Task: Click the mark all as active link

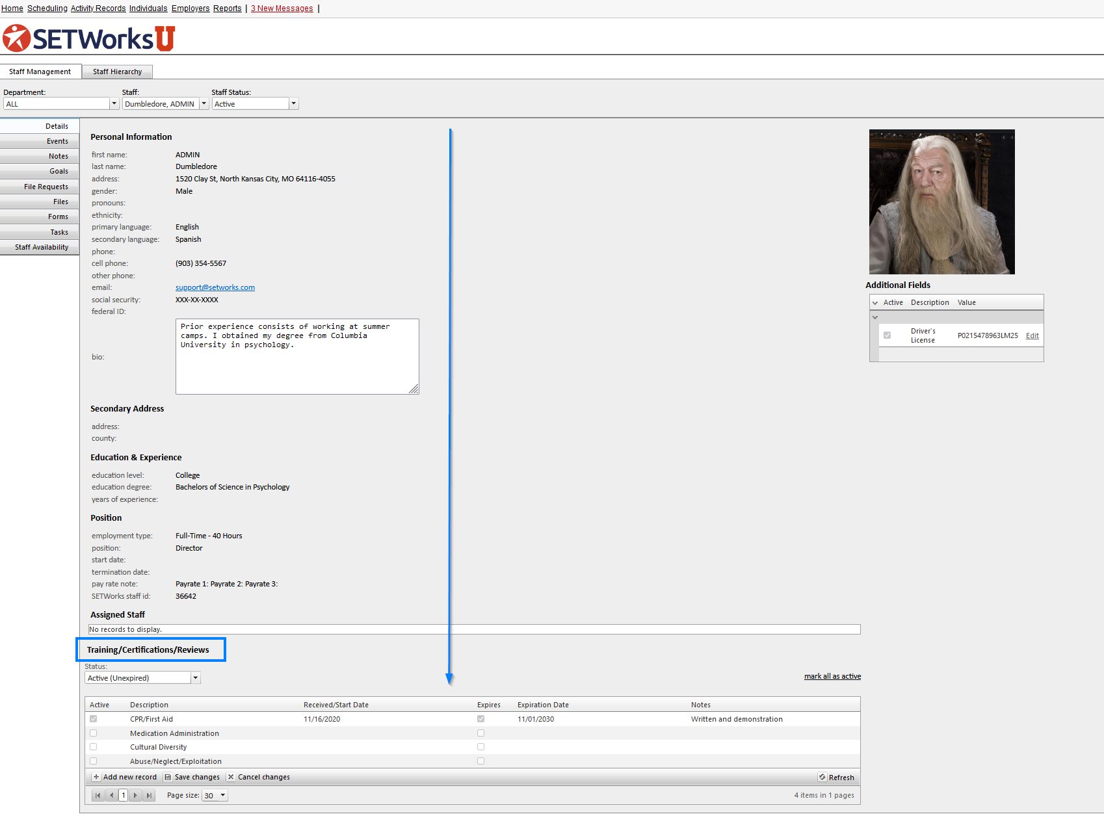Action: click(x=832, y=676)
